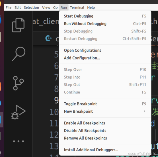
Task: Open the Explorer view in the activity bar
Action: [x=18, y=25]
